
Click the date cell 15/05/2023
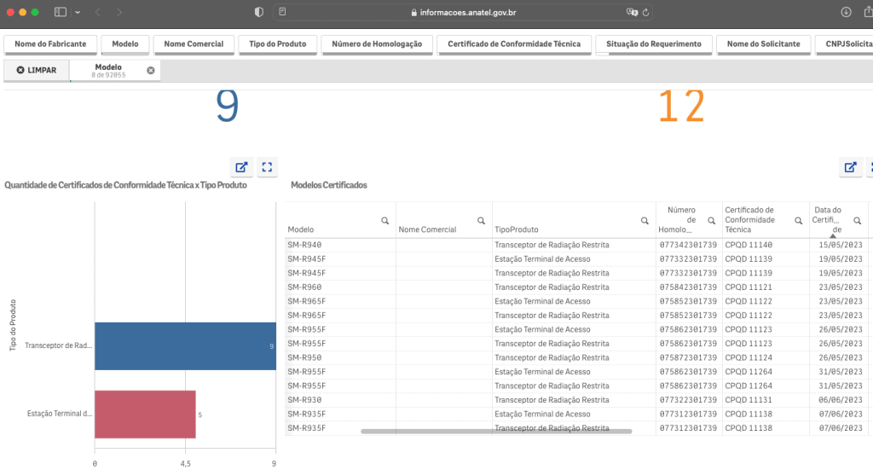point(840,245)
